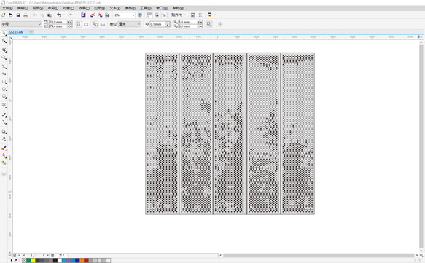Set landscape page orientation
The image size is (425, 263).
(x=86, y=24)
